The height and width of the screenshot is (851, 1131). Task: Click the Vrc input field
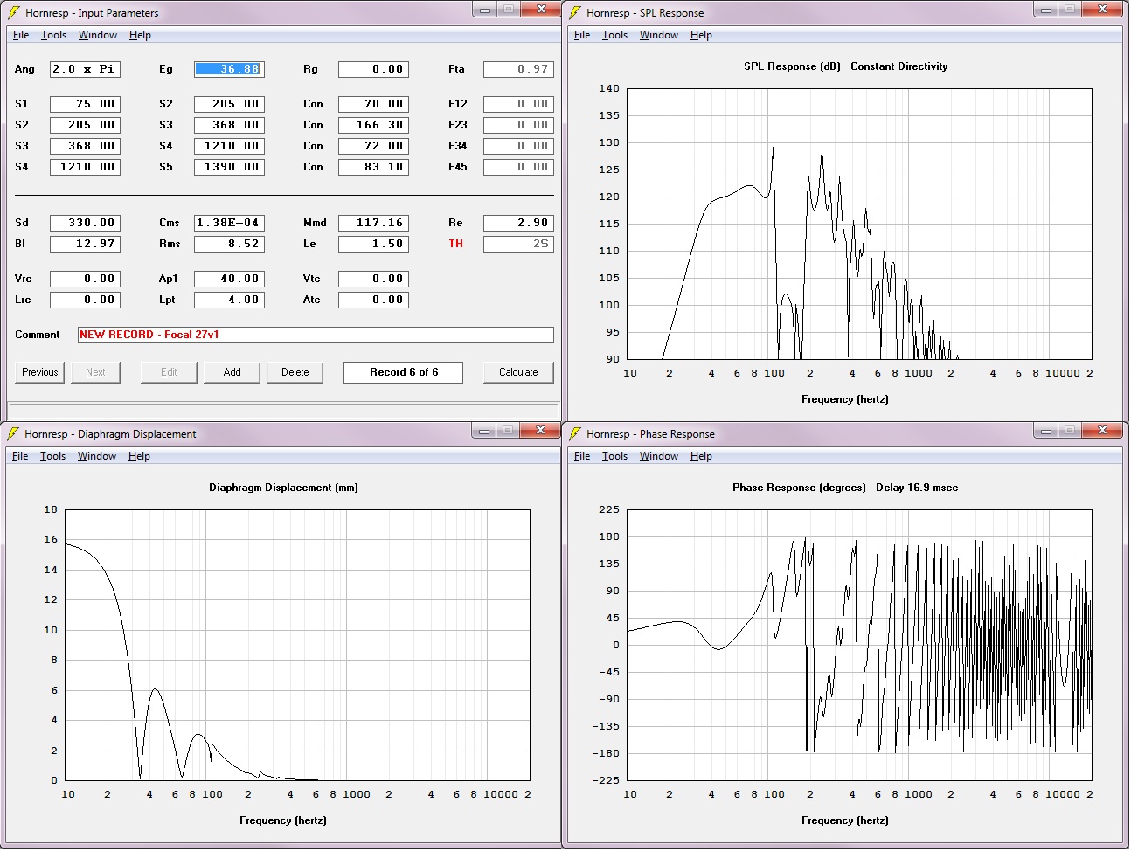(85, 279)
